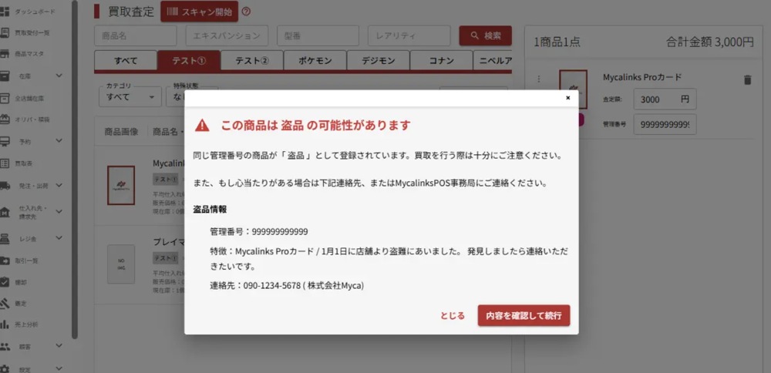Image resolution: width=771 pixels, height=373 pixels.
Task: Expand the 顧客 submenu chevron
Action: point(59,345)
